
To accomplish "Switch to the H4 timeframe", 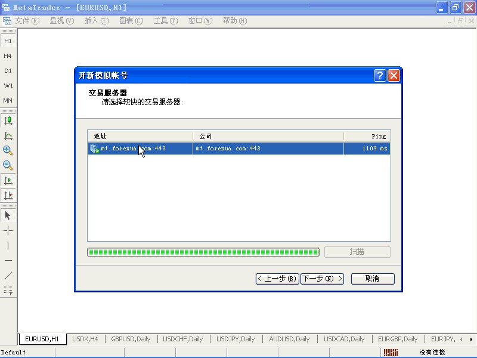I will click(8, 55).
